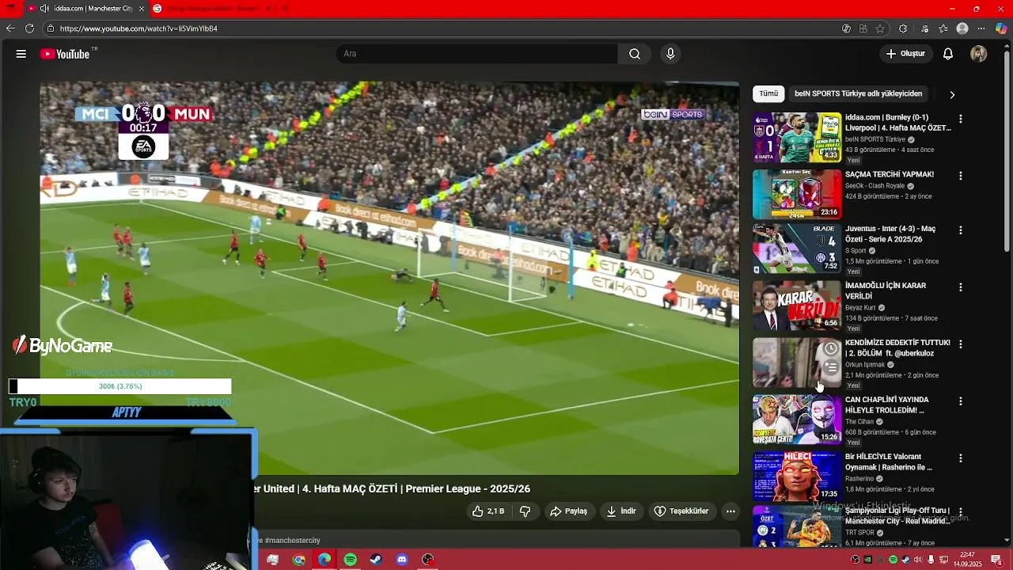This screenshot has width=1013, height=570.
Task: Open the taskbar clock showing 22:47
Action: tap(968, 560)
